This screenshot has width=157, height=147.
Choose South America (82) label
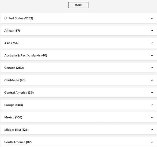[x=18, y=142]
